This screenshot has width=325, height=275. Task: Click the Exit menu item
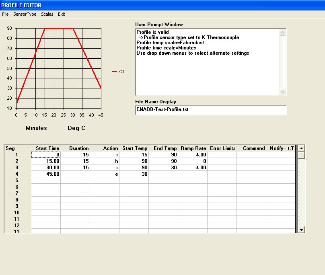tap(62, 14)
